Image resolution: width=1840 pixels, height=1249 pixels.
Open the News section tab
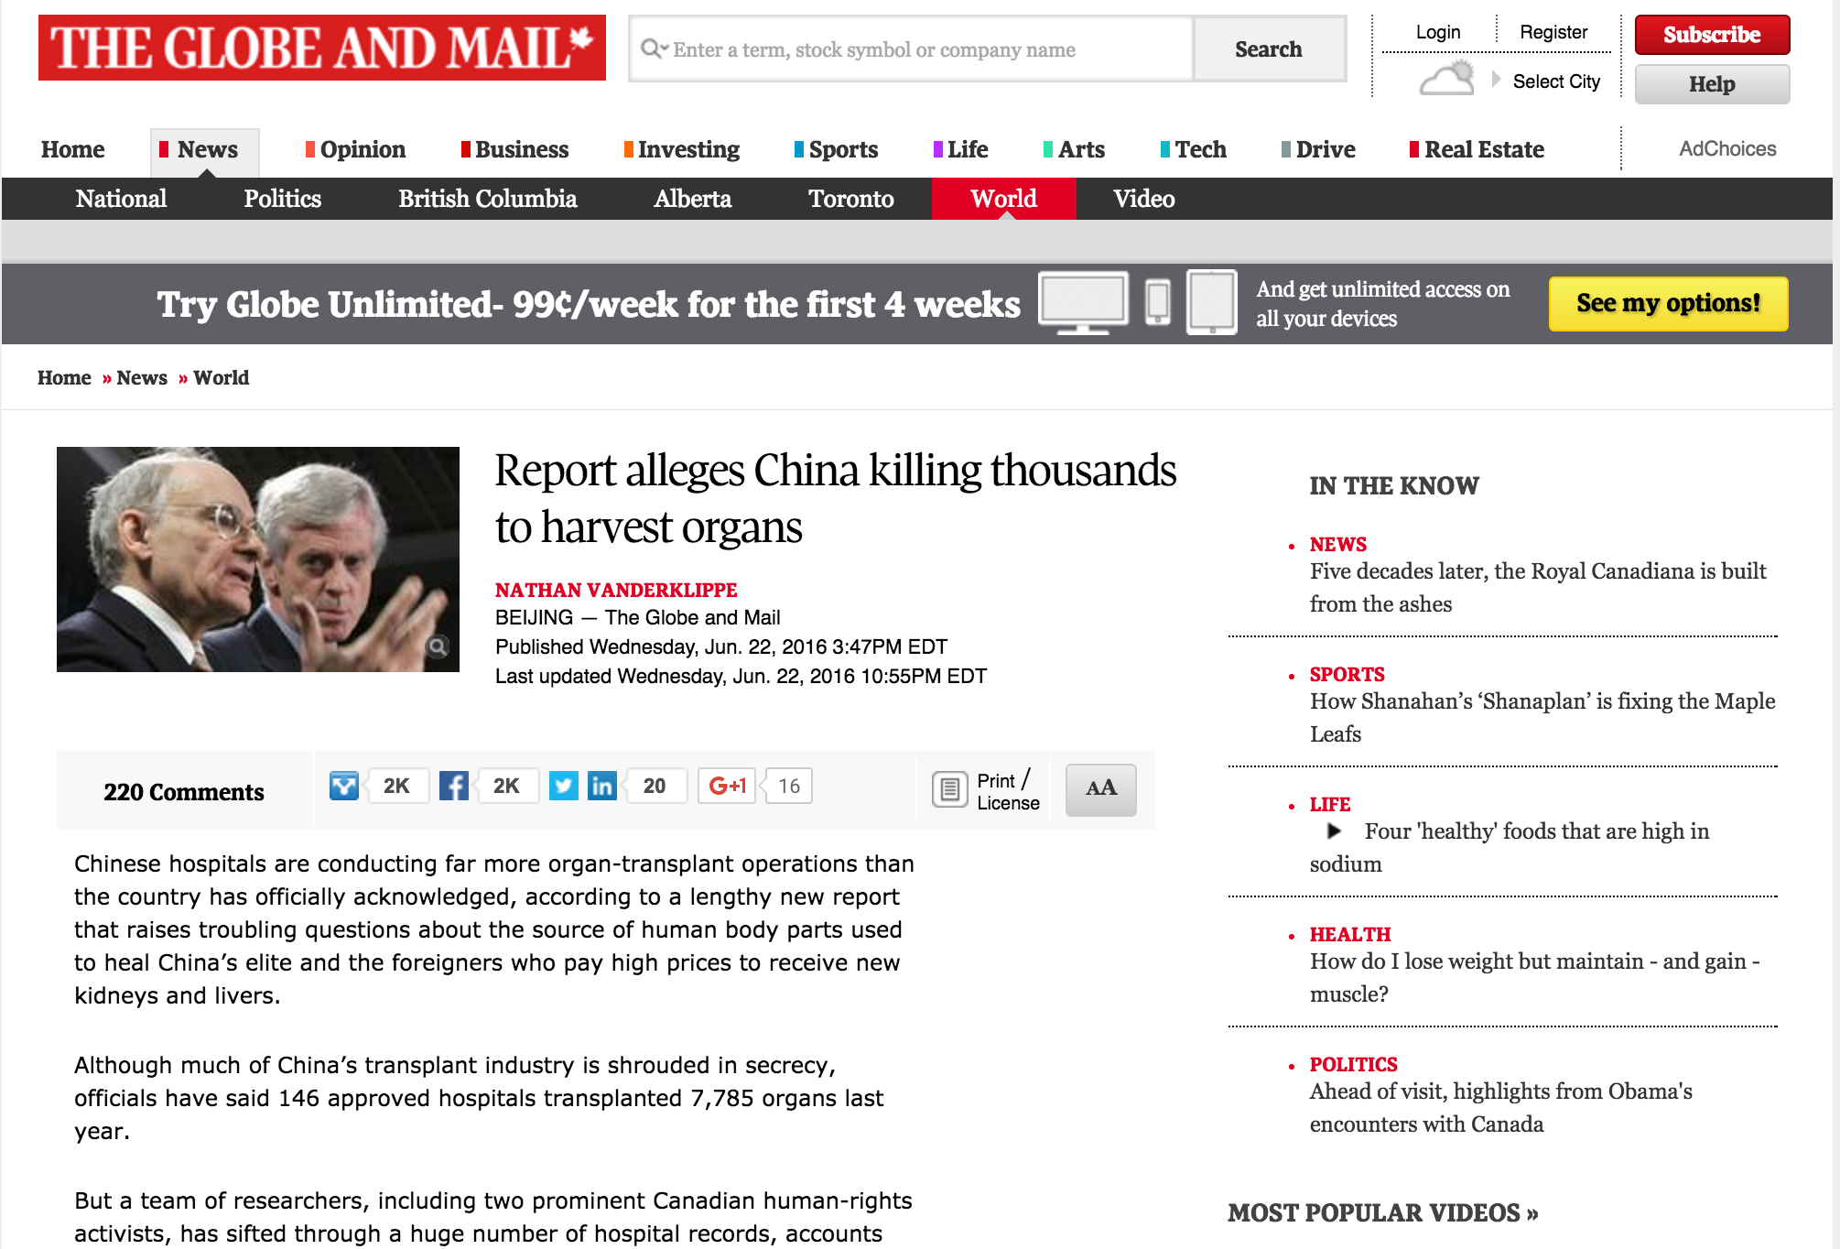click(205, 151)
